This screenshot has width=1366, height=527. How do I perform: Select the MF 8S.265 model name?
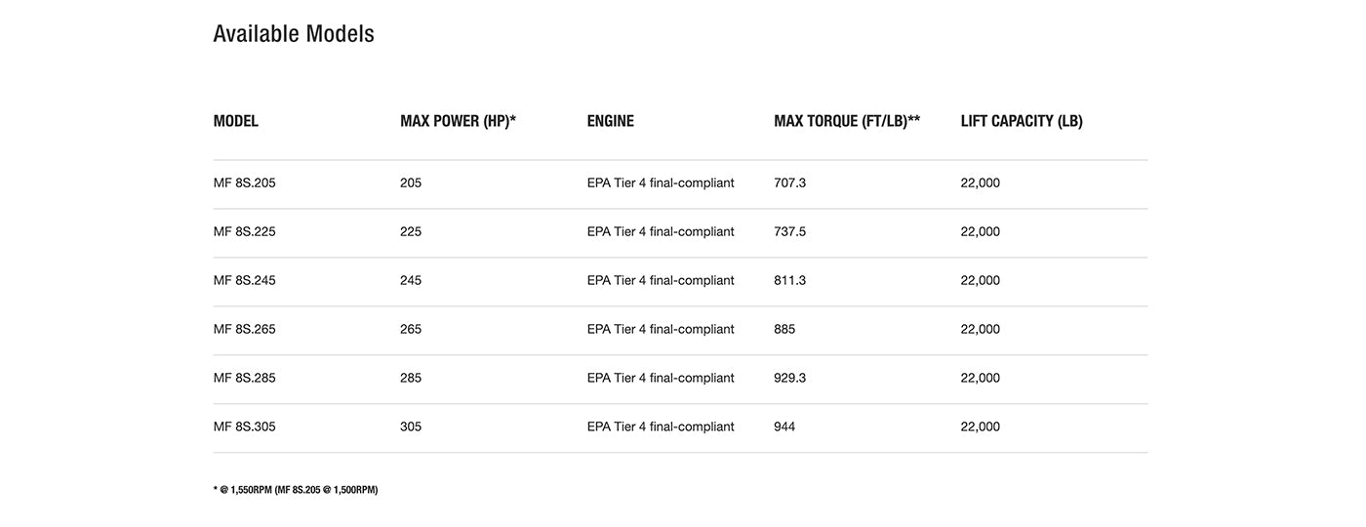(x=245, y=330)
